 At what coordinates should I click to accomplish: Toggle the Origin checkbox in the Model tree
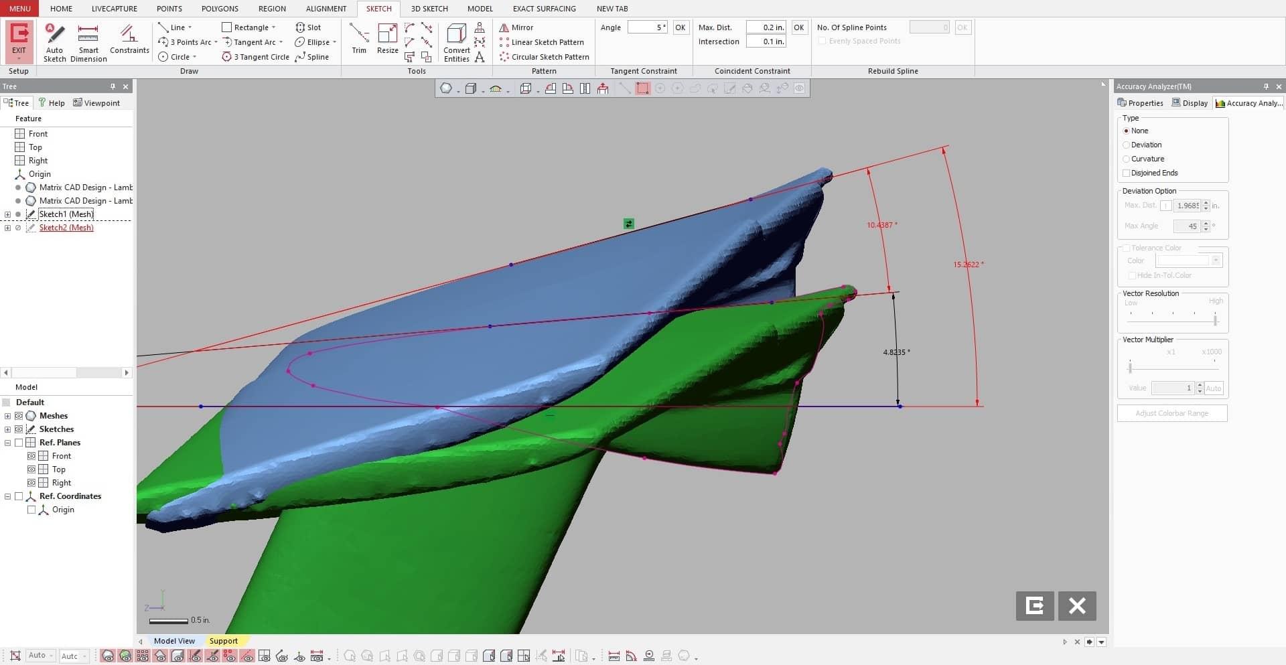tap(31, 510)
